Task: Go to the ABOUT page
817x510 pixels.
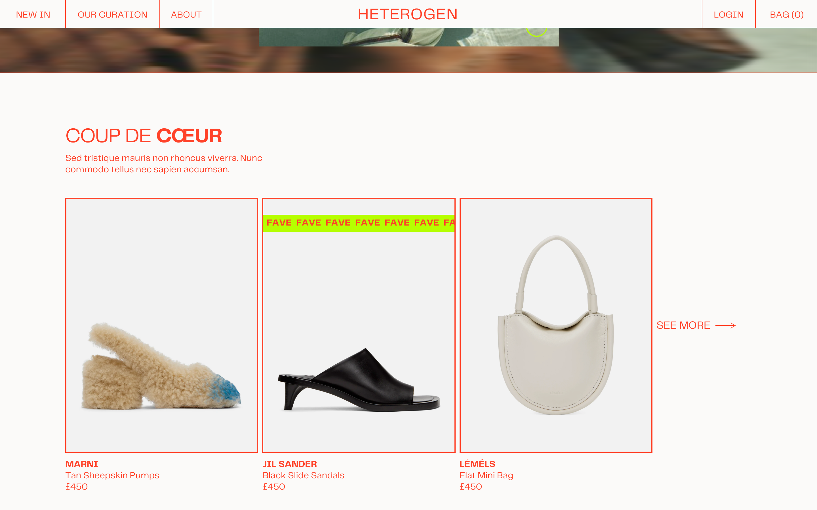Action: tap(186, 14)
